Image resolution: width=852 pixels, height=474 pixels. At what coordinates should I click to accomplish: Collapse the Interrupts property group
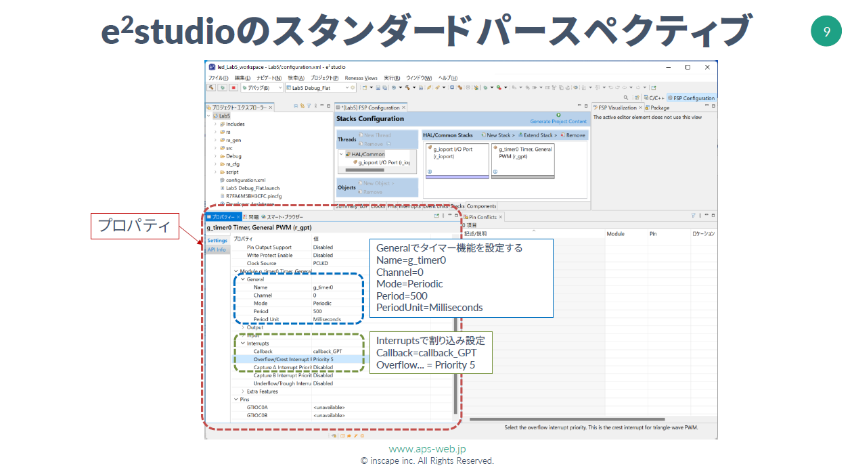pos(242,343)
